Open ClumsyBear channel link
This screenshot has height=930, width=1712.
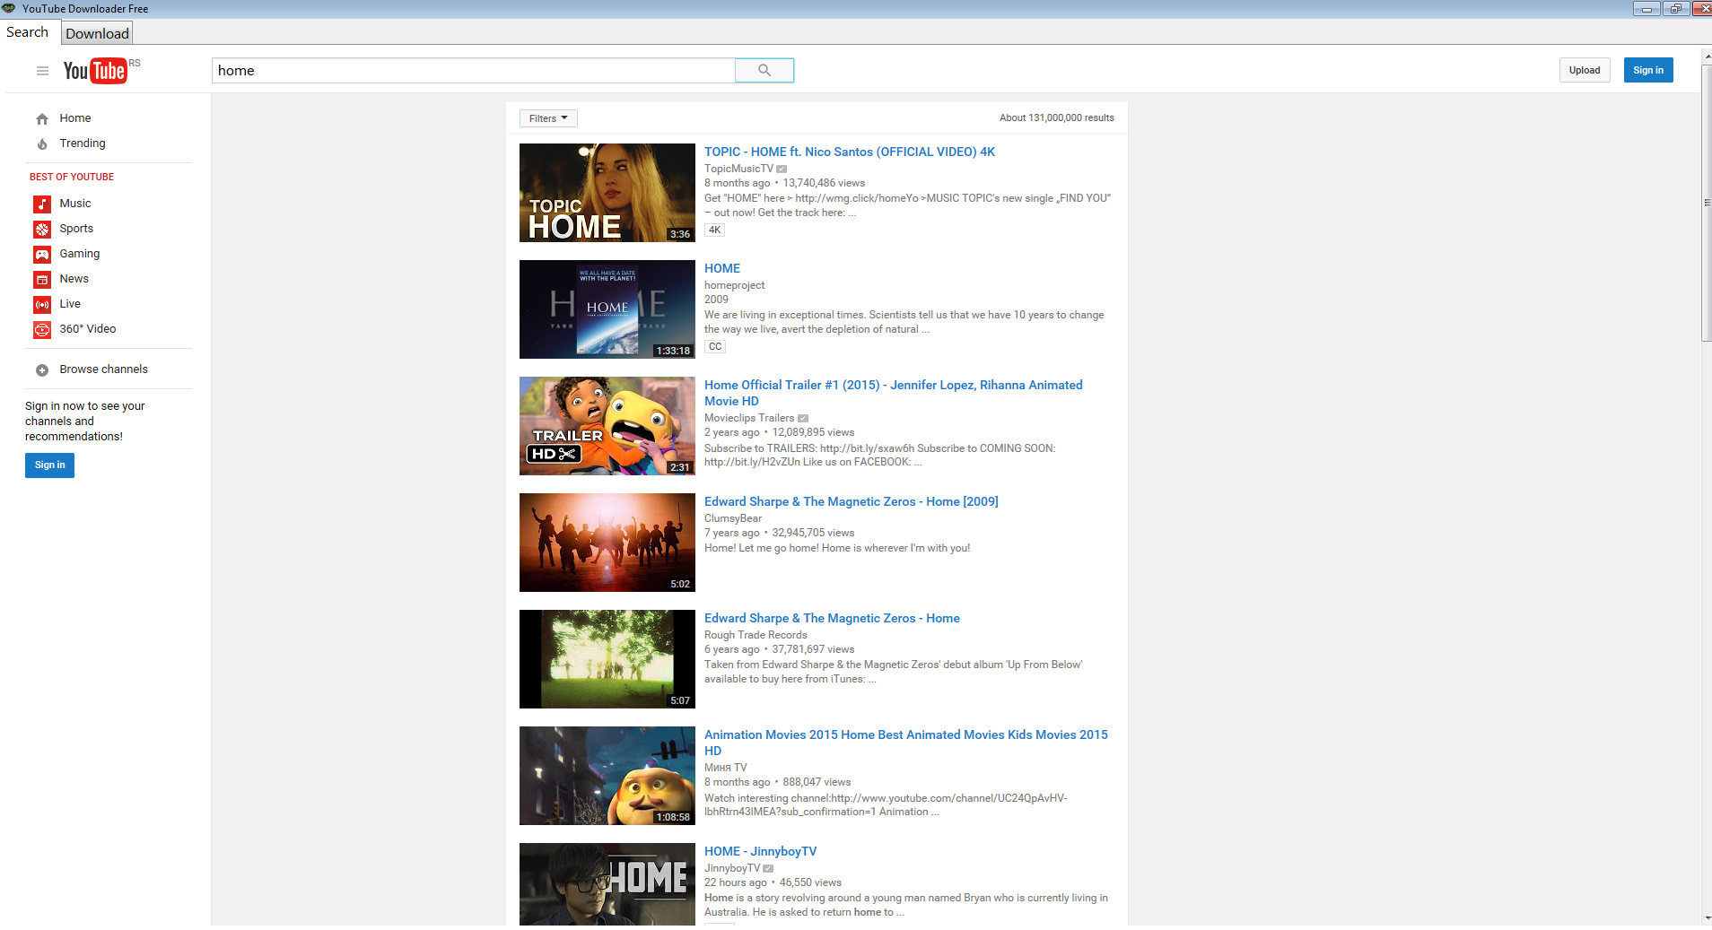click(x=733, y=518)
